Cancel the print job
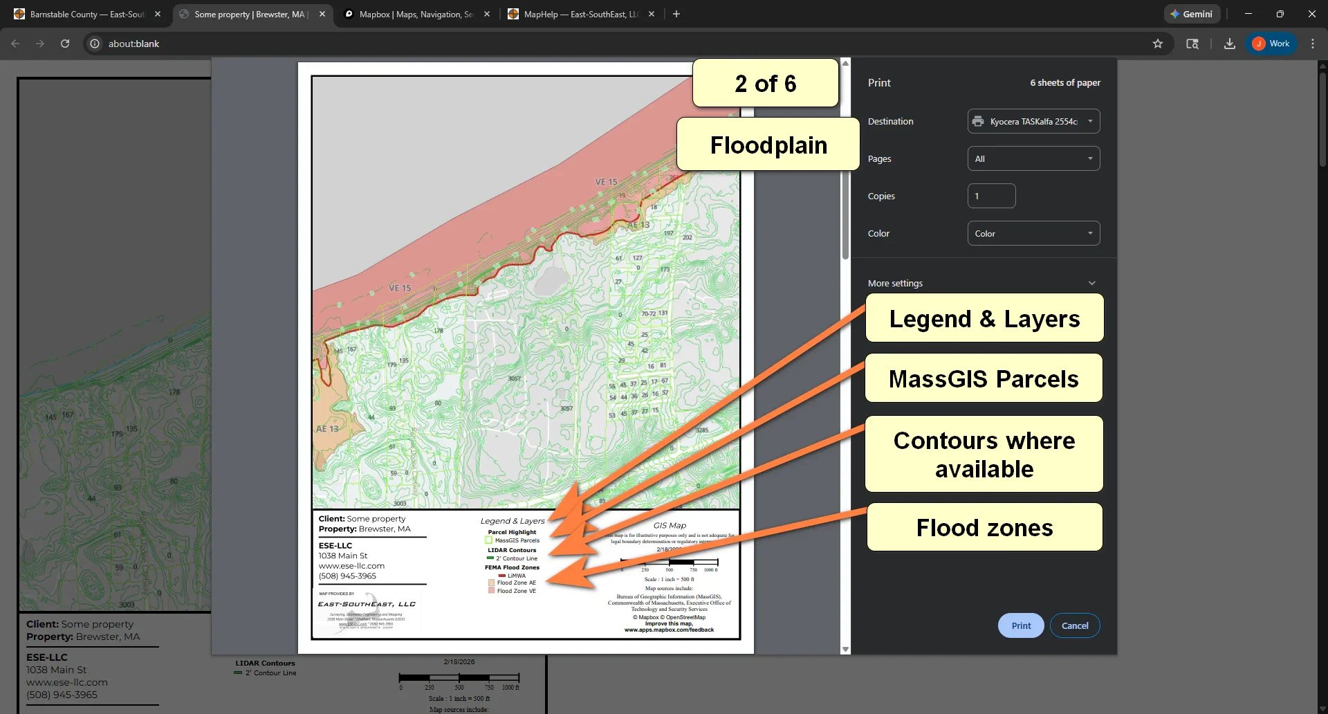The image size is (1328, 714). pos(1074,625)
